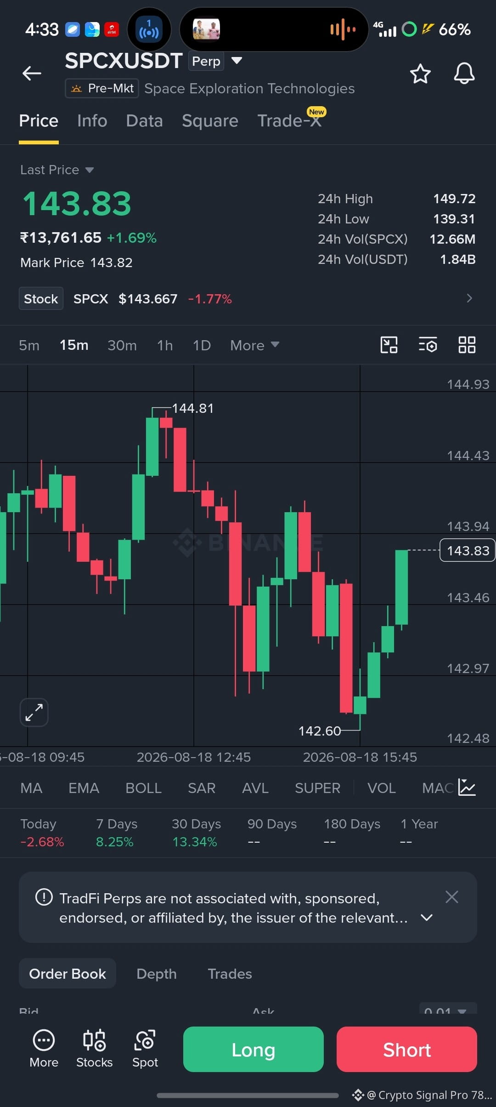Select Depth tab
The width and height of the screenshot is (496, 1107).
(x=156, y=974)
